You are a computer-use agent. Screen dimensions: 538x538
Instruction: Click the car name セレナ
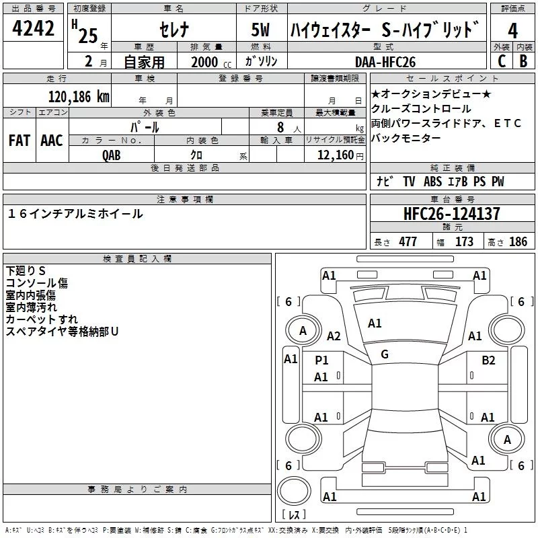[x=174, y=29]
